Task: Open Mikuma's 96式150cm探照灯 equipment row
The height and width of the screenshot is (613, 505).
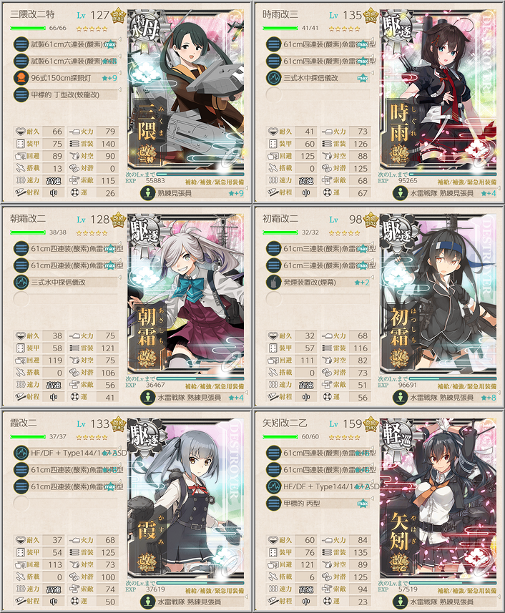Action: 67,78
